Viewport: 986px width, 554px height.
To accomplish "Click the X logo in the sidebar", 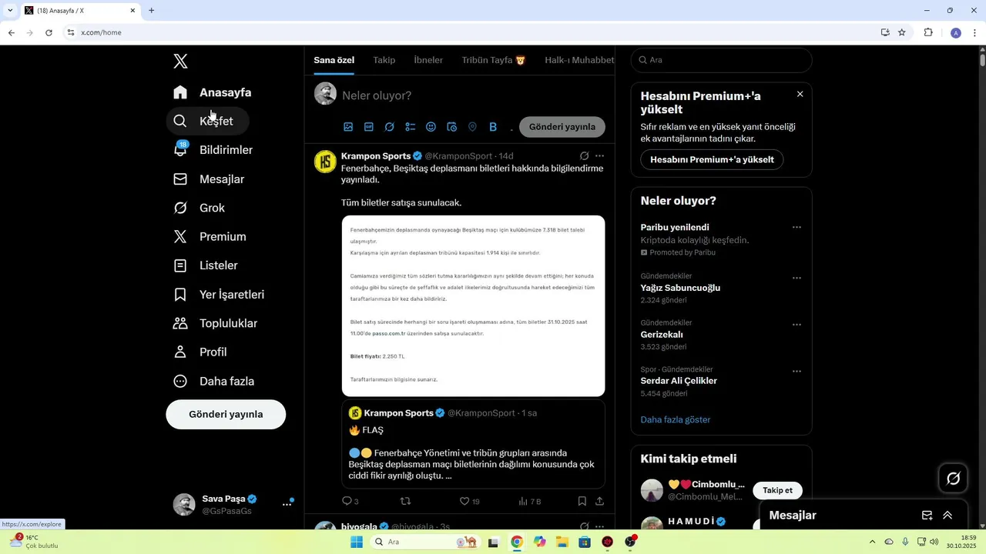I will point(180,62).
